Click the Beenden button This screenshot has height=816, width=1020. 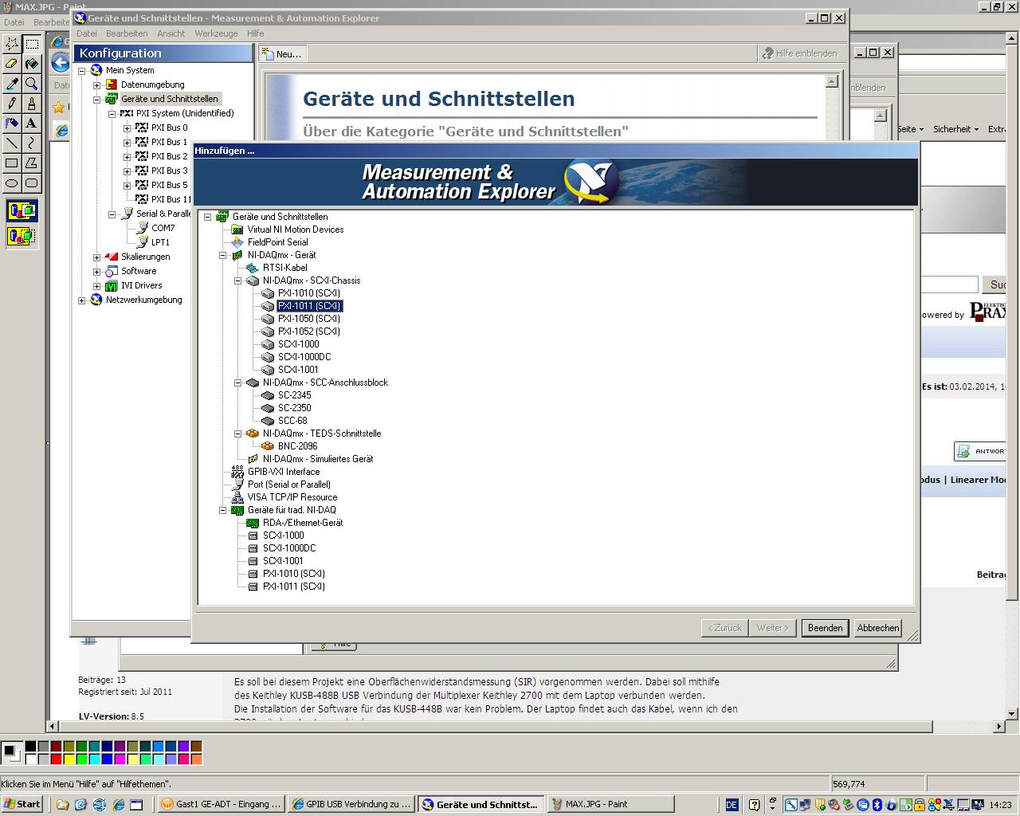825,628
